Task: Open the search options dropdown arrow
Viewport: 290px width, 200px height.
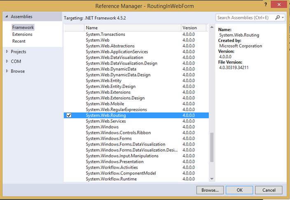Action: 283,18
